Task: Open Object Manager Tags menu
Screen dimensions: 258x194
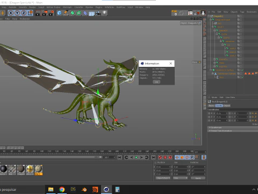Action: click(242, 12)
